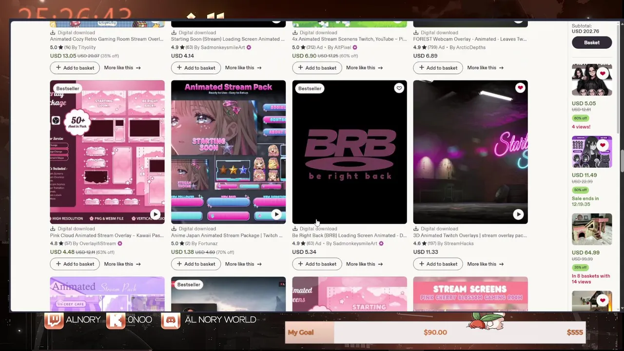Open 'Be Right Back (BRB) Loading Screen Animated' title
Viewport: 624px width, 351px height.
pyautogui.click(x=349, y=235)
